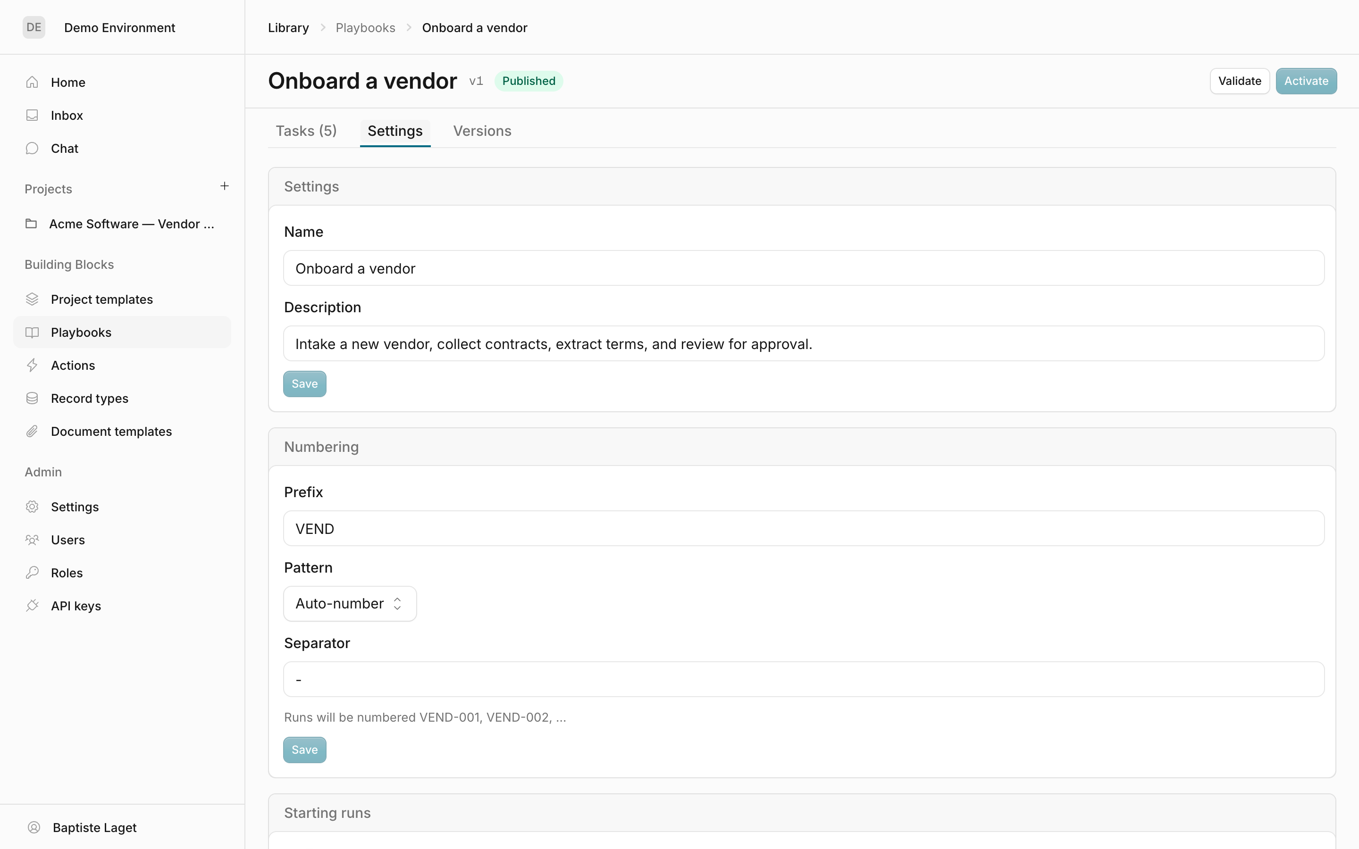Click the Roles key icon
The width and height of the screenshot is (1359, 849).
point(32,573)
